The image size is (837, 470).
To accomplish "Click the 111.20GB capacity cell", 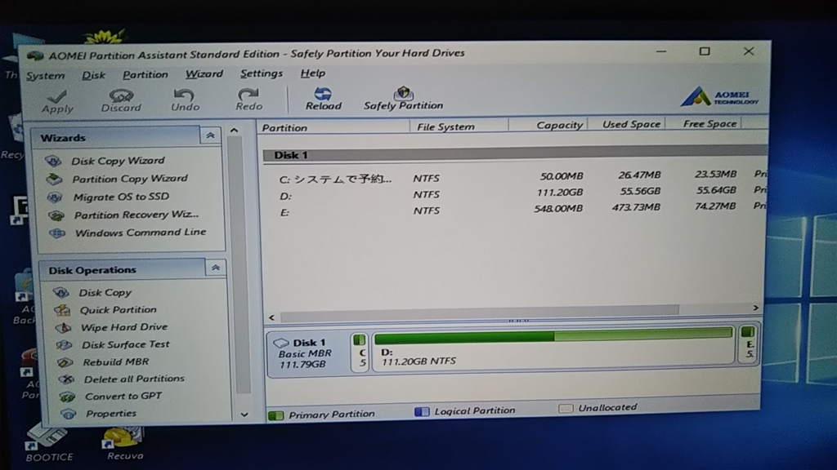I will (x=559, y=193).
